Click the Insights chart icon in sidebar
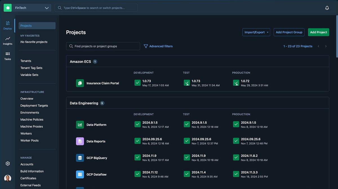The width and height of the screenshot is (338, 189). pyautogui.click(x=8, y=39)
